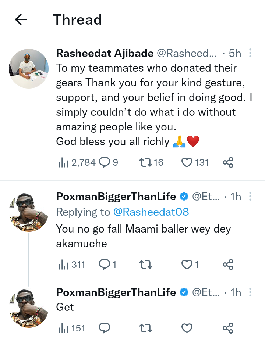Retweet the 'You no go fall' reply
This screenshot has height=338, width=265.
tap(146, 265)
